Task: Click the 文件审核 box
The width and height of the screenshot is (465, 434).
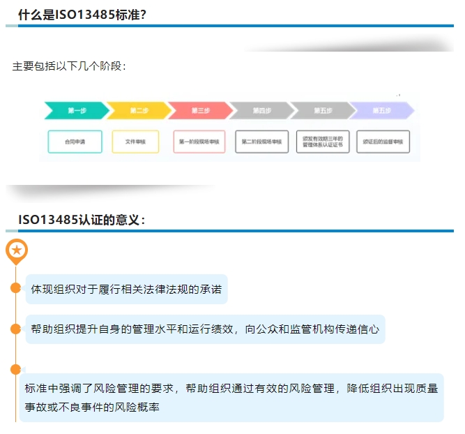Action: tap(135, 142)
